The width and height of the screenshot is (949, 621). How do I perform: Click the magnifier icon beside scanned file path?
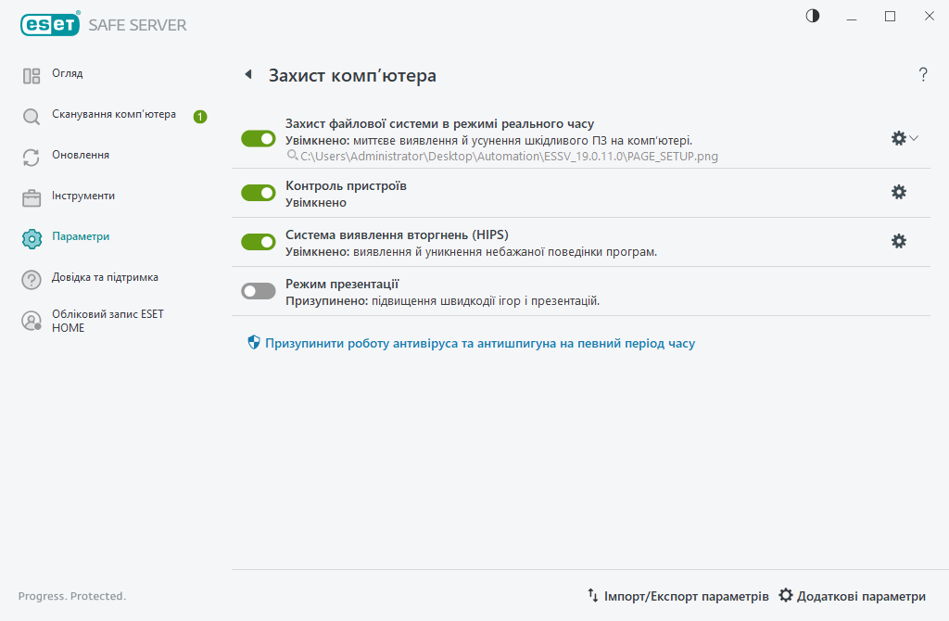(292, 157)
